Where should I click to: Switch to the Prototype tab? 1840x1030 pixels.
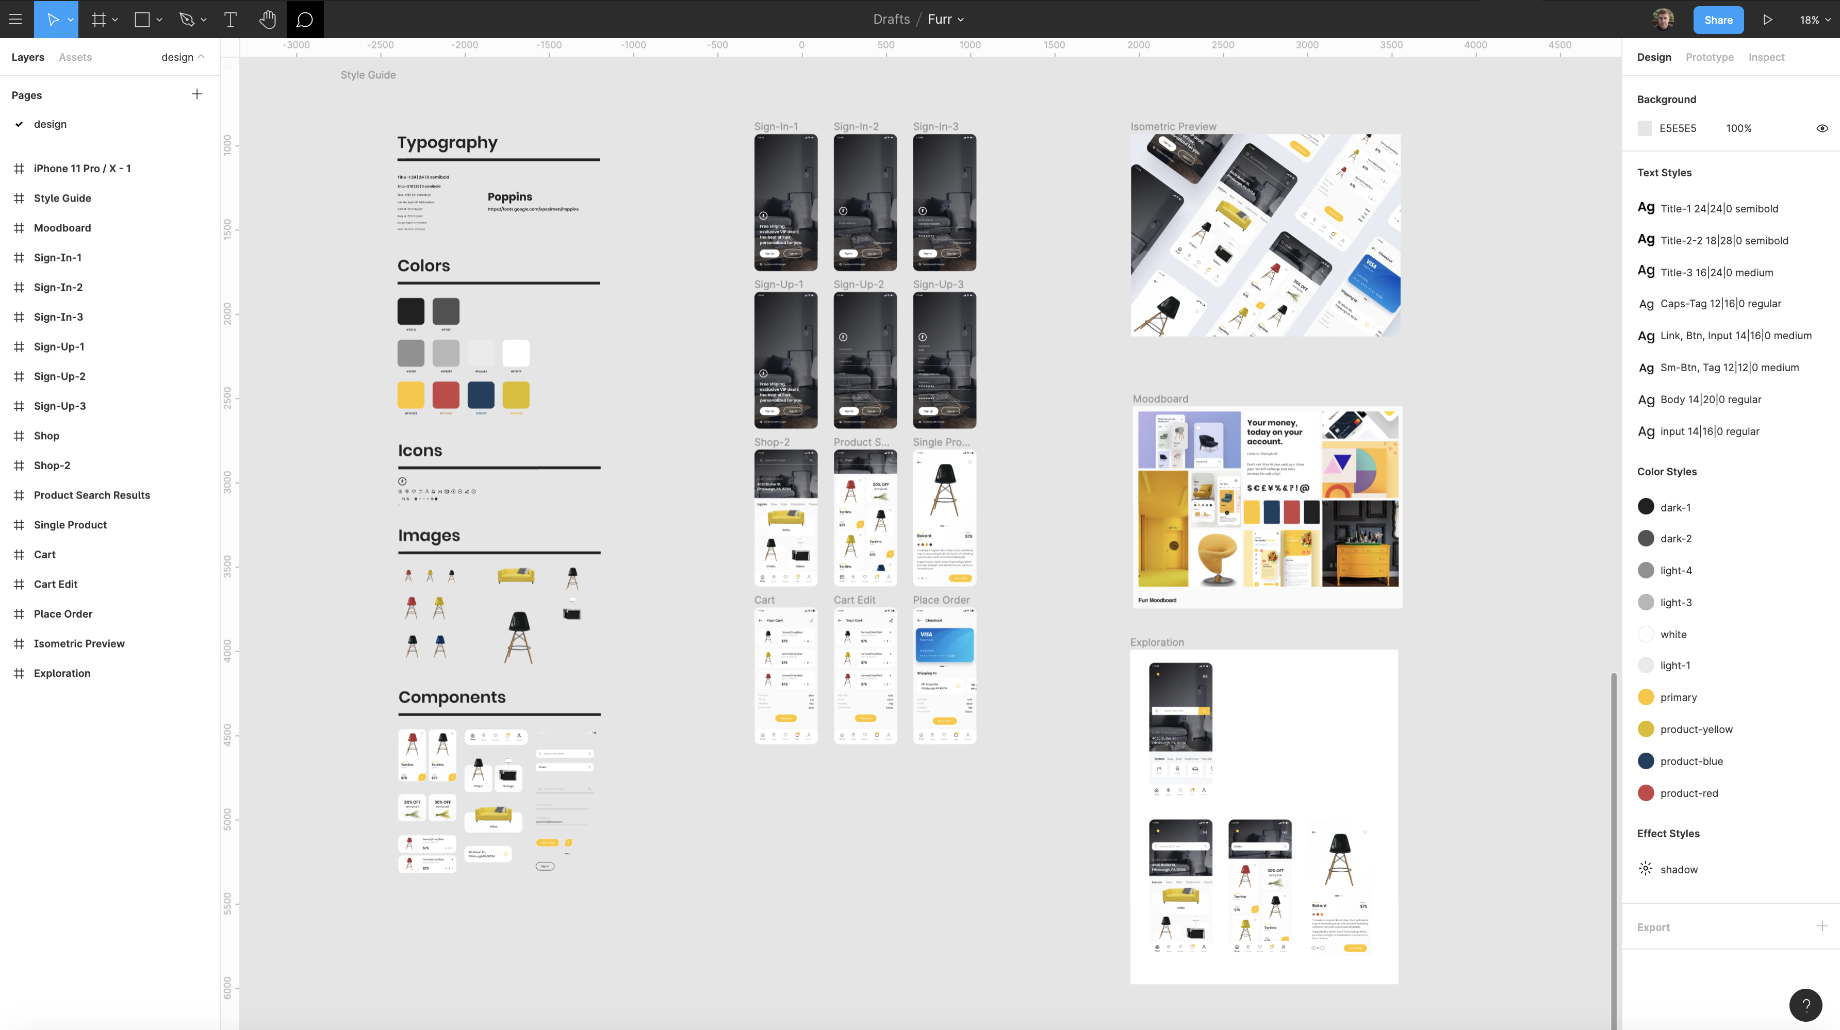(1710, 57)
